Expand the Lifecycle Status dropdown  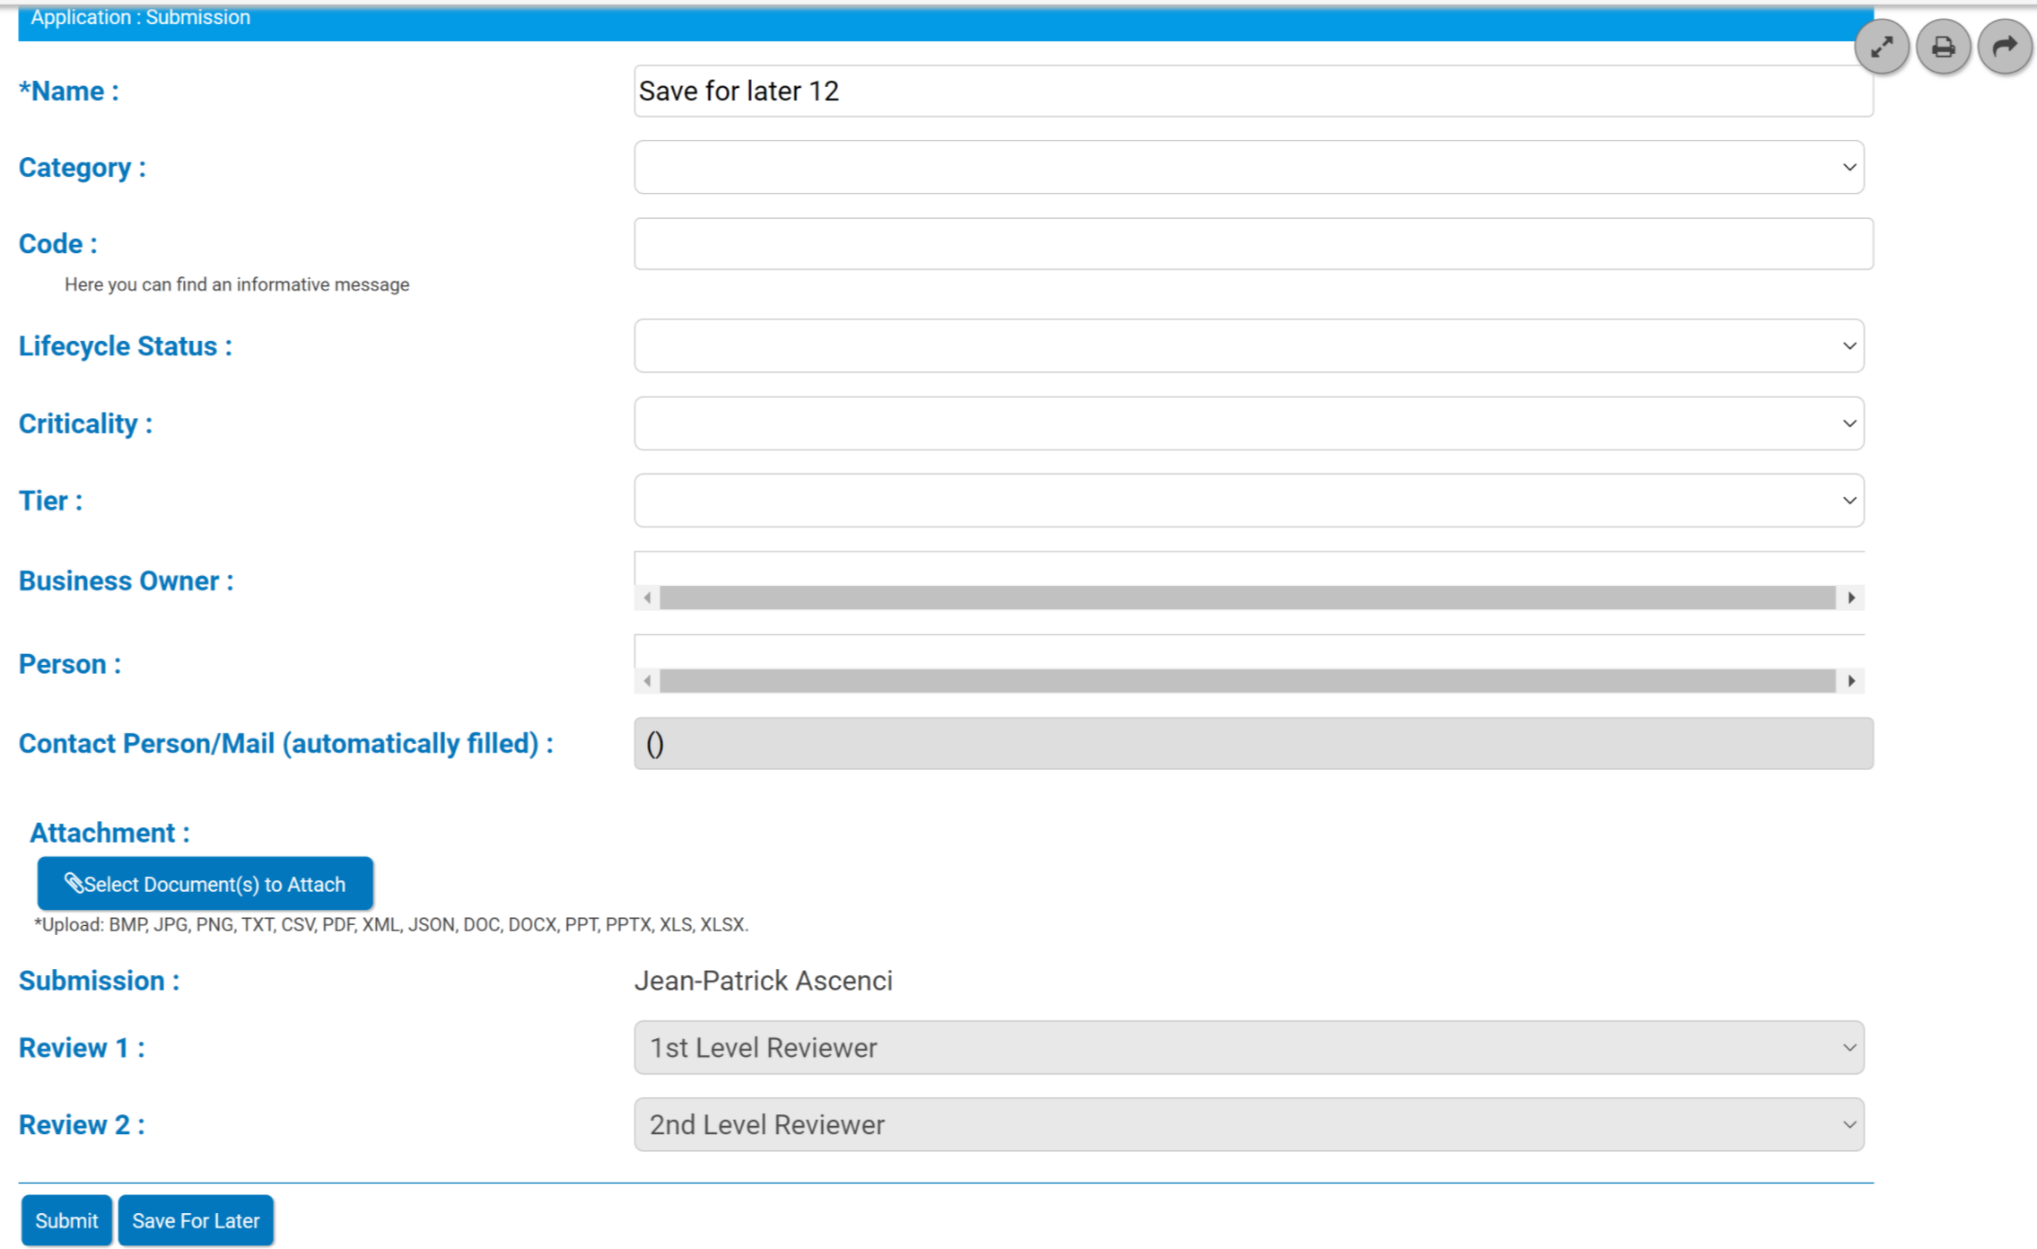point(1248,346)
